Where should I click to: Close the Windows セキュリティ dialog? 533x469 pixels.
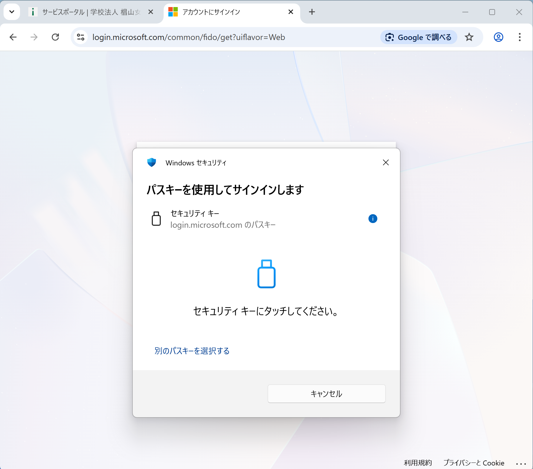[x=386, y=162]
